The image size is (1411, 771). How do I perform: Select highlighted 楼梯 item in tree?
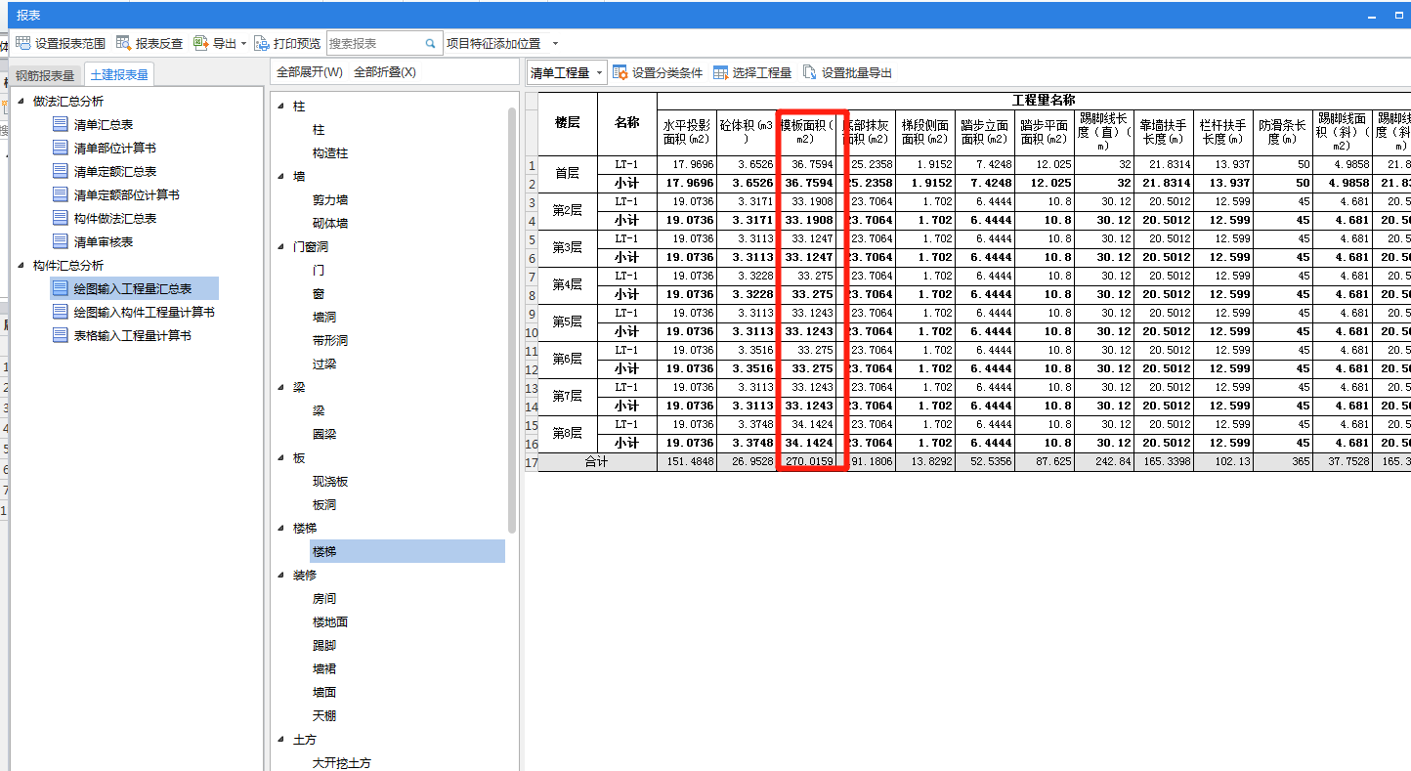pyautogui.click(x=407, y=552)
